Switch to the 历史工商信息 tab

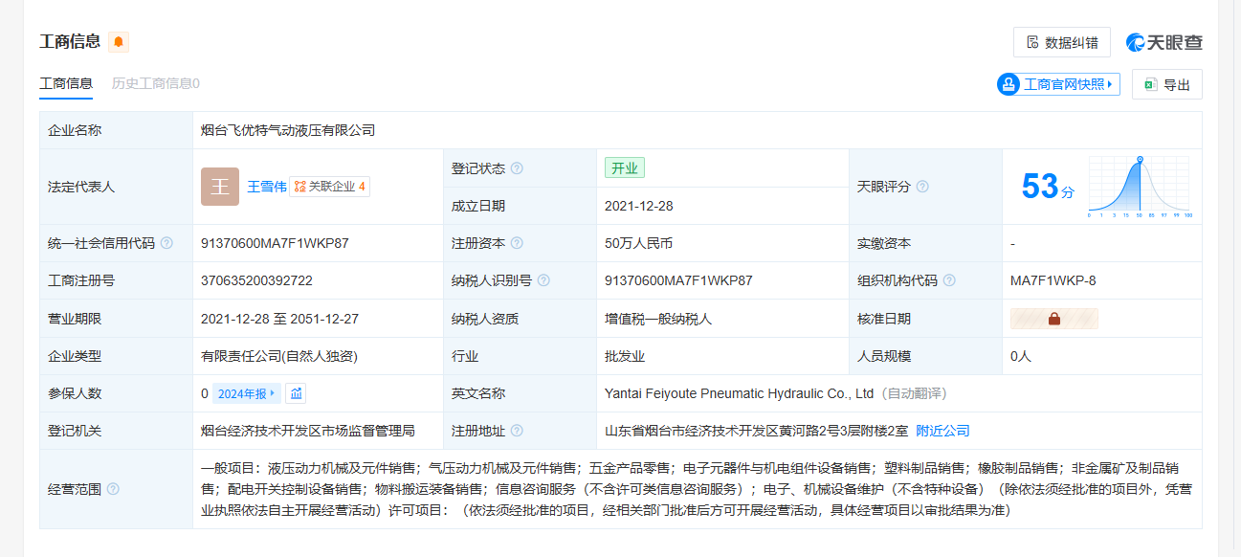[x=156, y=83]
